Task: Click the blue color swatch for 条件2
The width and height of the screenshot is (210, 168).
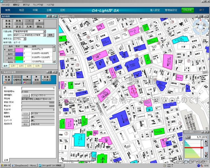Action: tap(19, 54)
